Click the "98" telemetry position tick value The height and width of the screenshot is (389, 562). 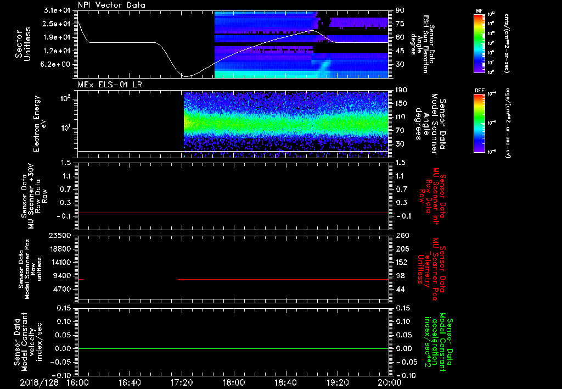coord(400,276)
